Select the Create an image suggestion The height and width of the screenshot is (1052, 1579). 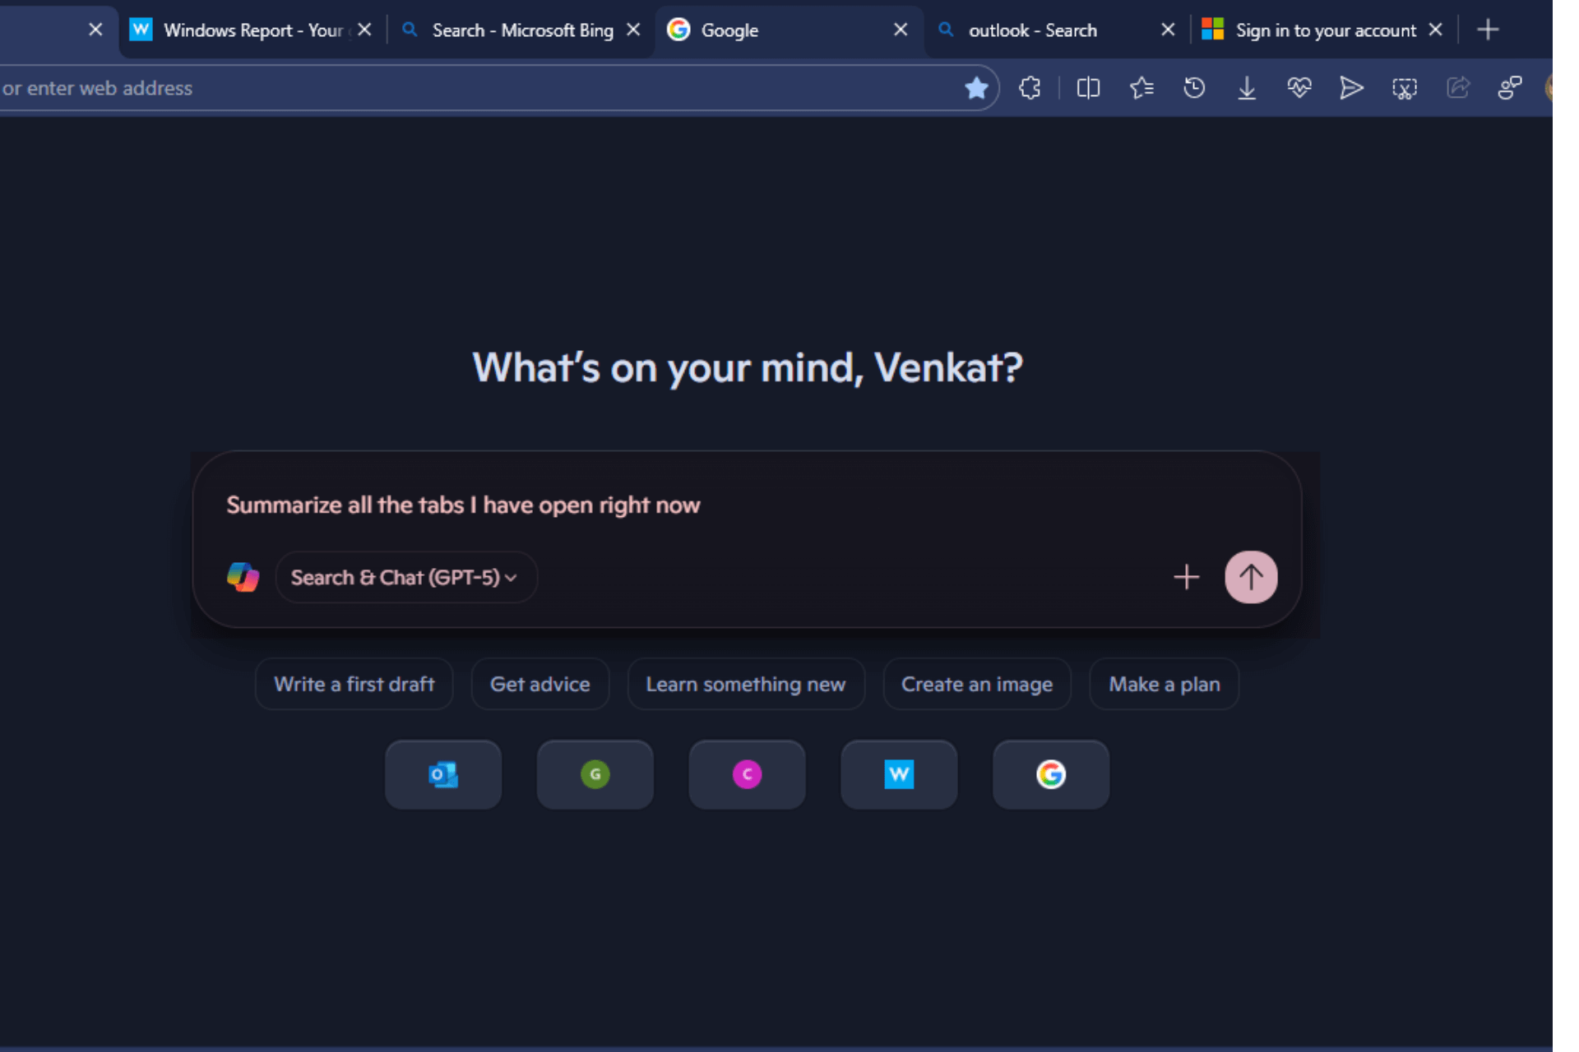[x=977, y=684]
